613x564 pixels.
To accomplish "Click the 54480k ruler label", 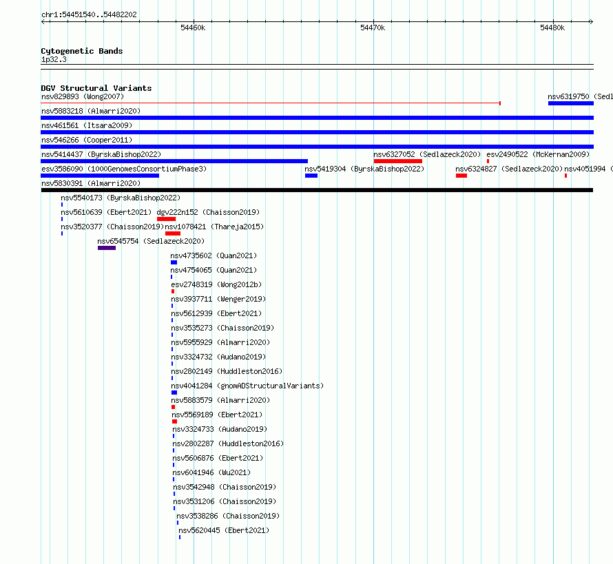I will coord(552,28).
